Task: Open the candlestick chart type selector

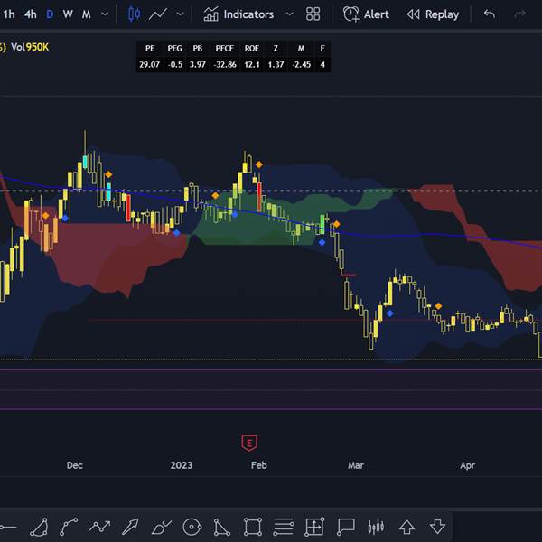Action: [134, 14]
